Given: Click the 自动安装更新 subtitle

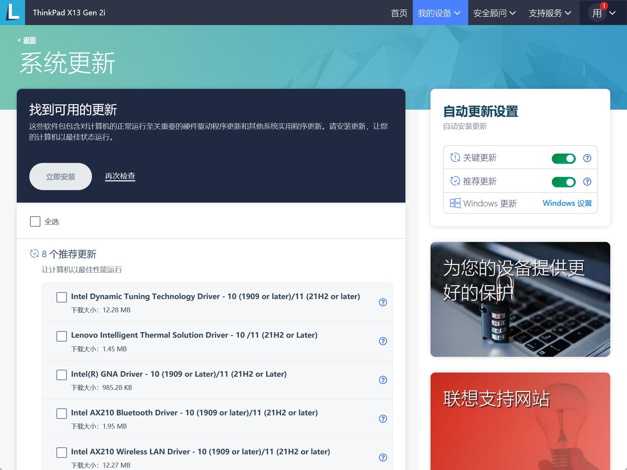Looking at the screenshot, I should click(x=465, y=126).
